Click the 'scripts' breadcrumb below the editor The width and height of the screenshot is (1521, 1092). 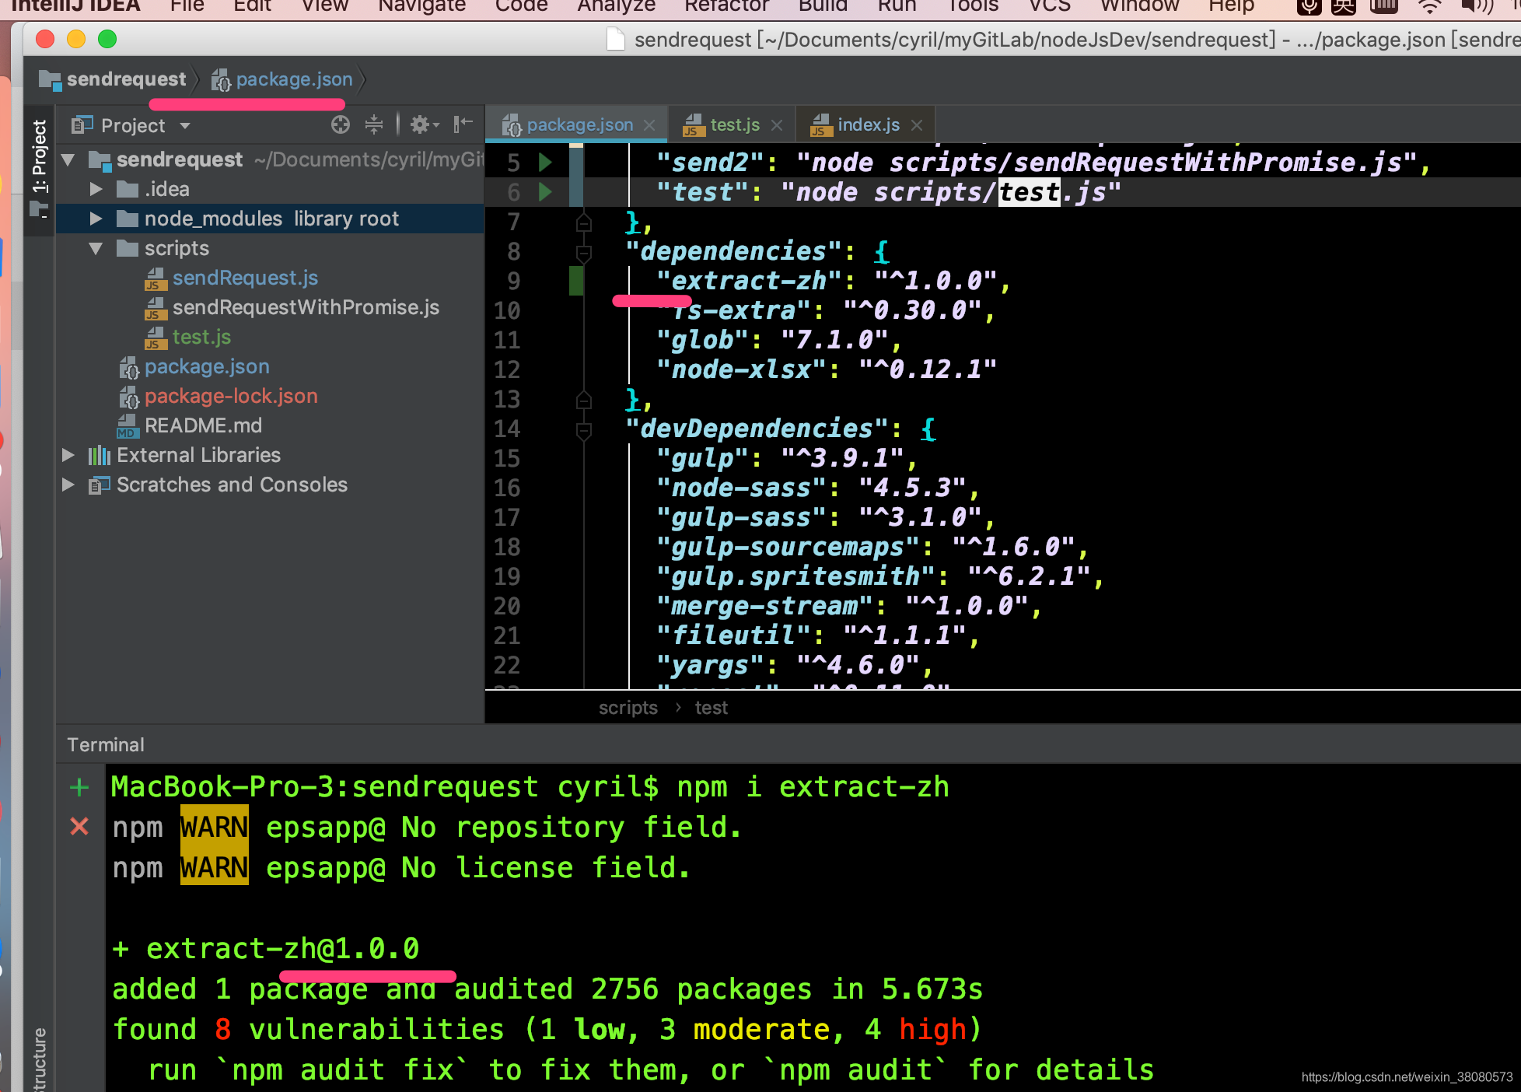pos(628,708)
